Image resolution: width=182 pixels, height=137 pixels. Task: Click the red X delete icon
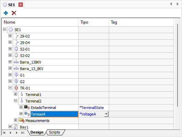pos(14,13)
